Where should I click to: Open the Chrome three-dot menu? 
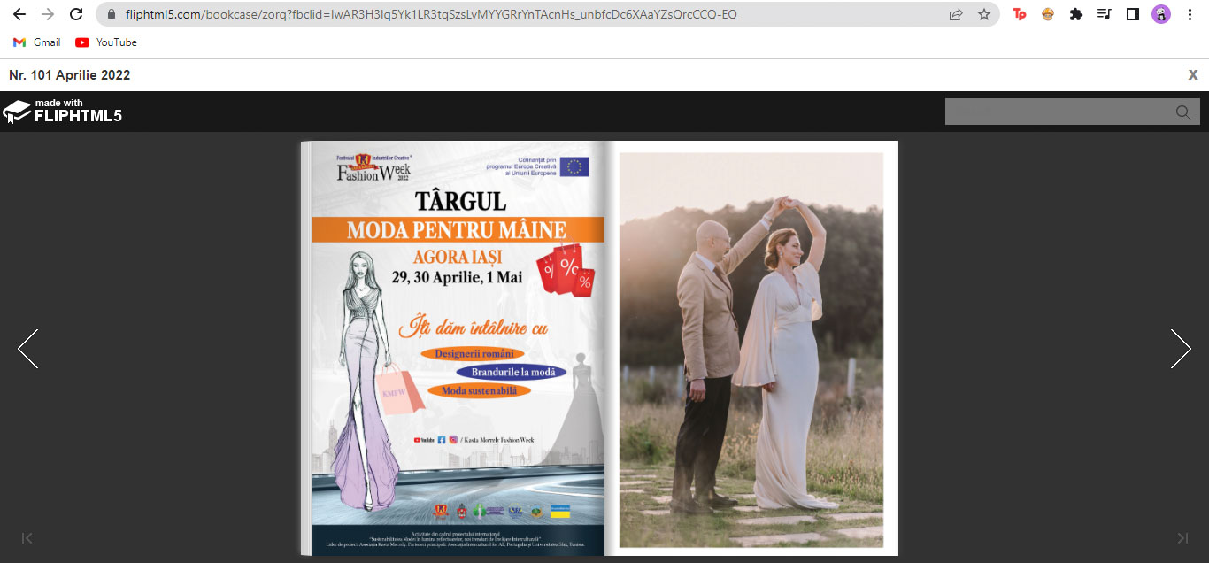[x=1190, y=14]
